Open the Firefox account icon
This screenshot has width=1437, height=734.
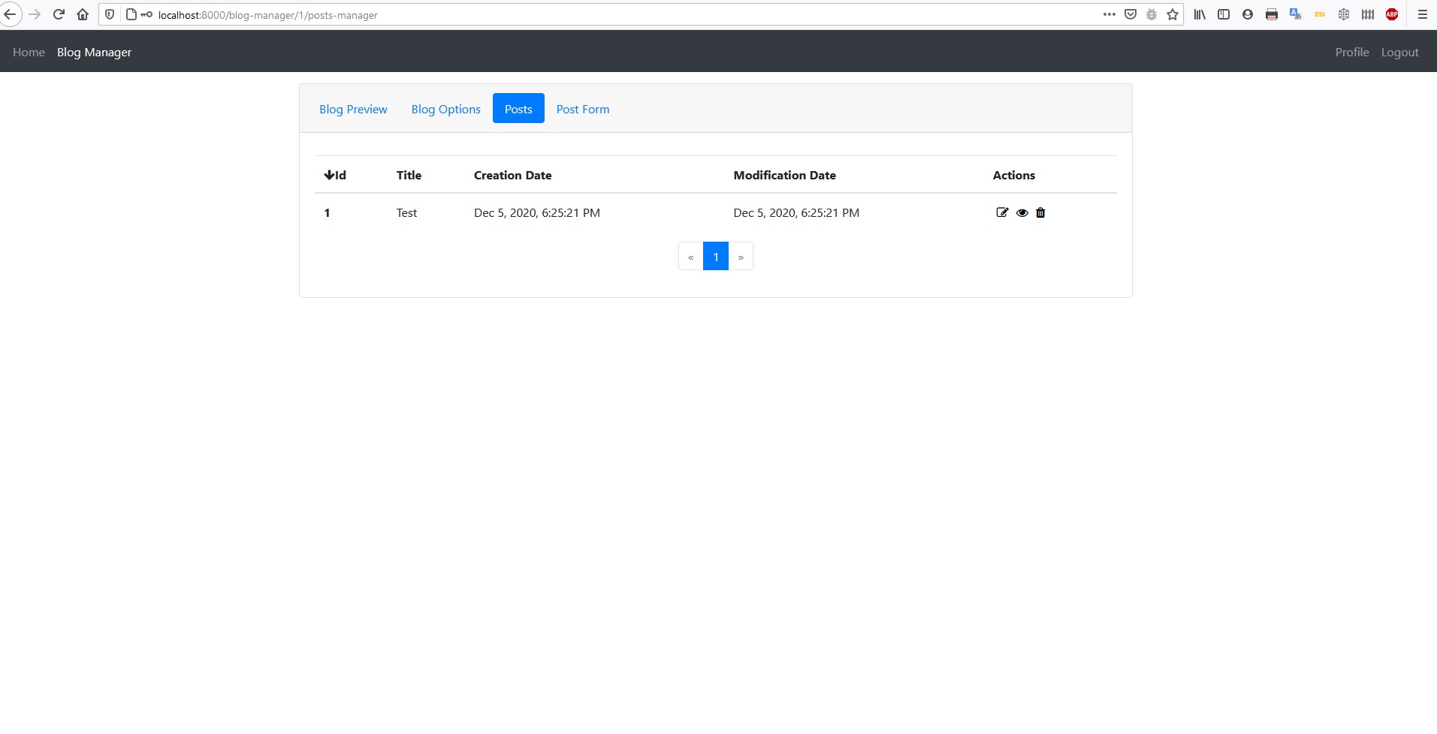pos(1248,14)
